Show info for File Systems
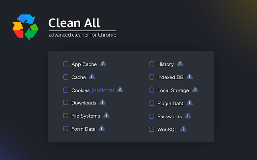Screen dimensions: 257x160 [106, 115]
